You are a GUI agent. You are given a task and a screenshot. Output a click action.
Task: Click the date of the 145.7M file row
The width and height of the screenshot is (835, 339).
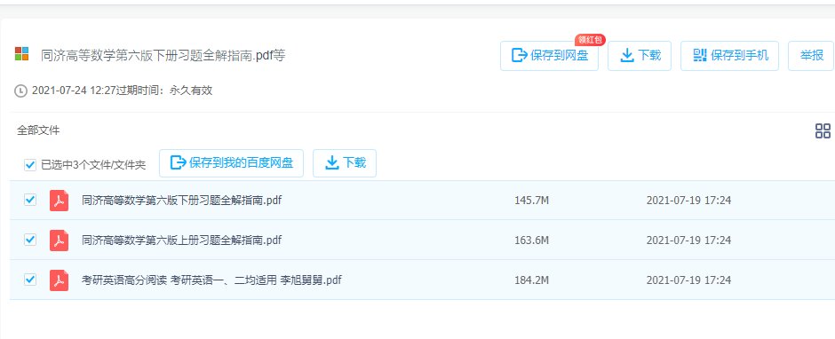tap(688, 201)
